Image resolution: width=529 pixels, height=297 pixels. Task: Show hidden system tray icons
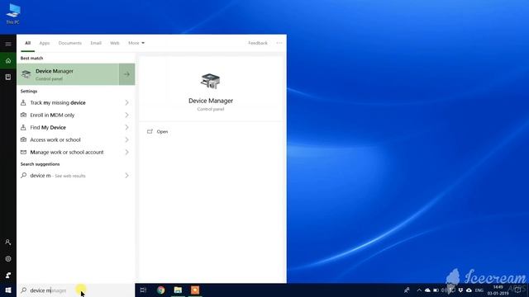click(419, 290)
